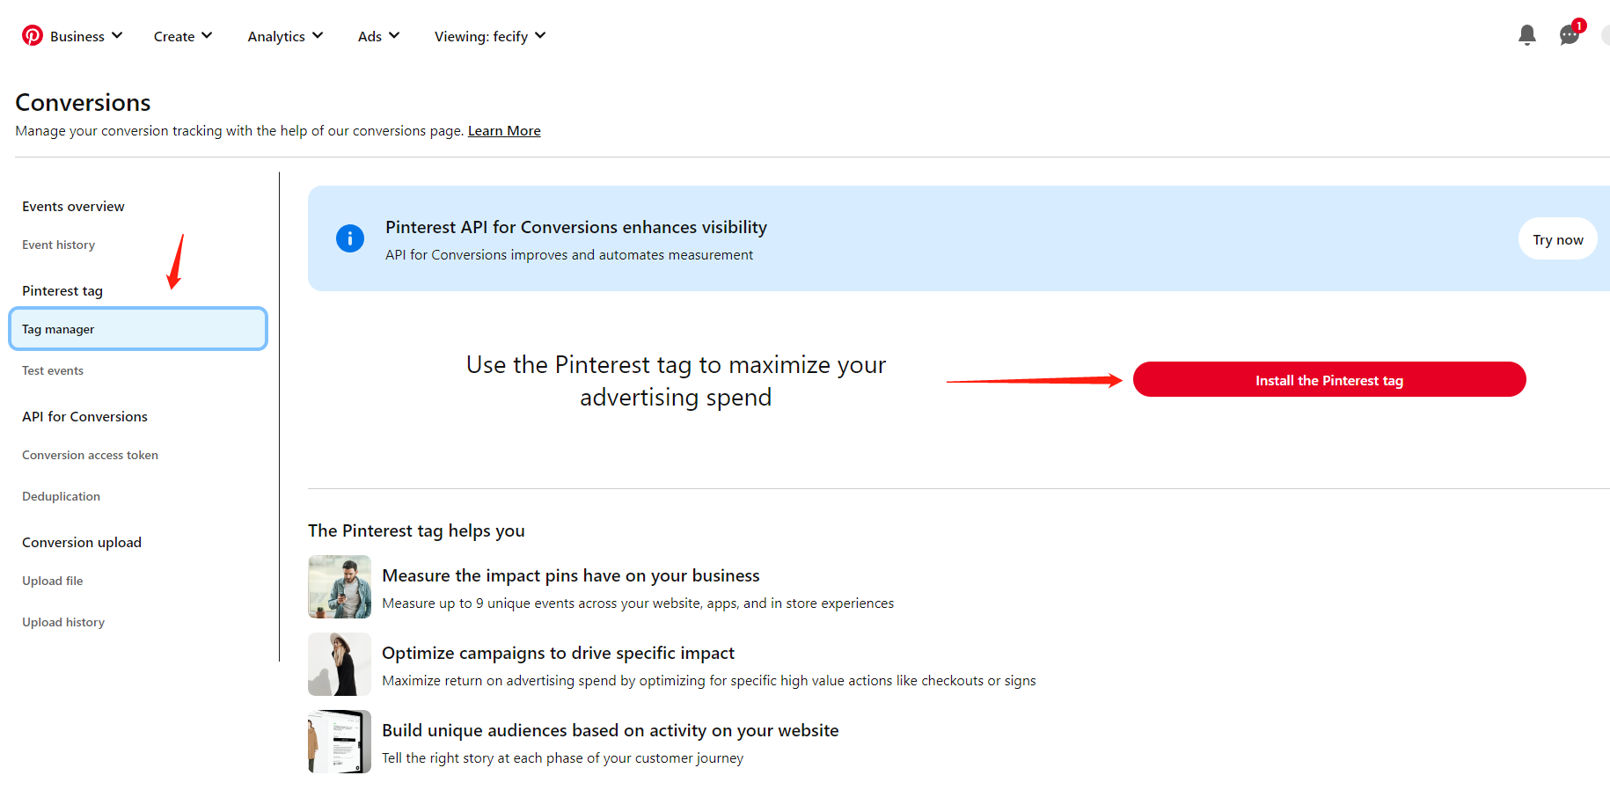The height and width of the screenshot is (812, 1610).
Task: Open Event history in sidebar
Action: coord(59,245)
